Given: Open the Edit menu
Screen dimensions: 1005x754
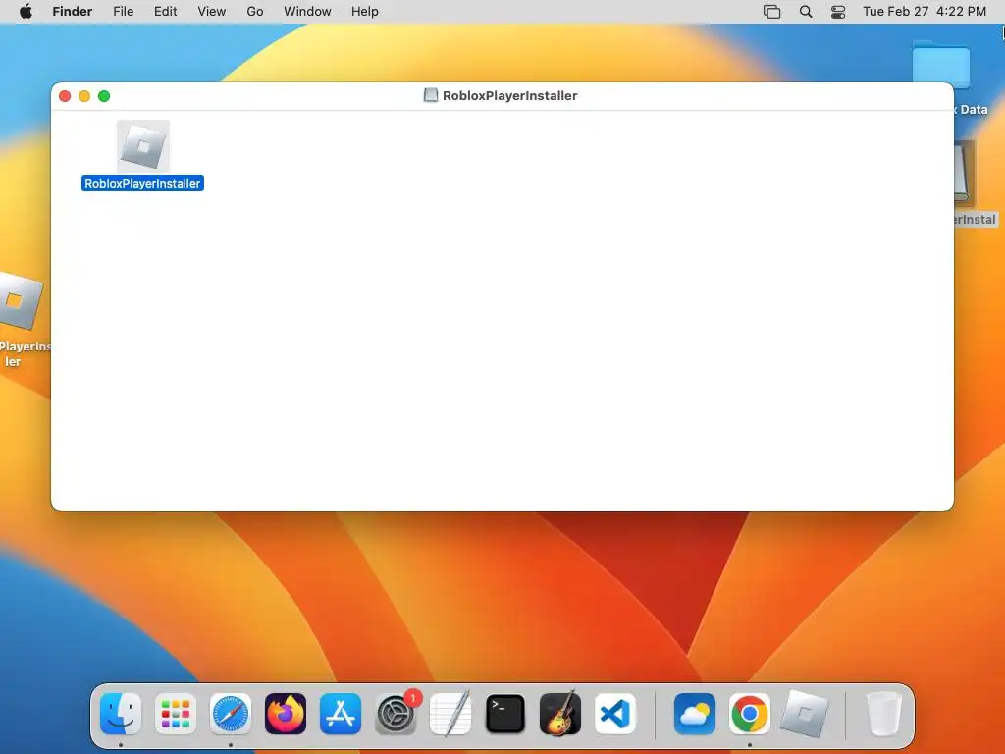Looking at the screenshot, I should click(165, 12).
